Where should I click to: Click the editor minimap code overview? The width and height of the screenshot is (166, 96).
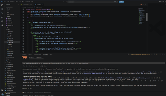(142, 16)
